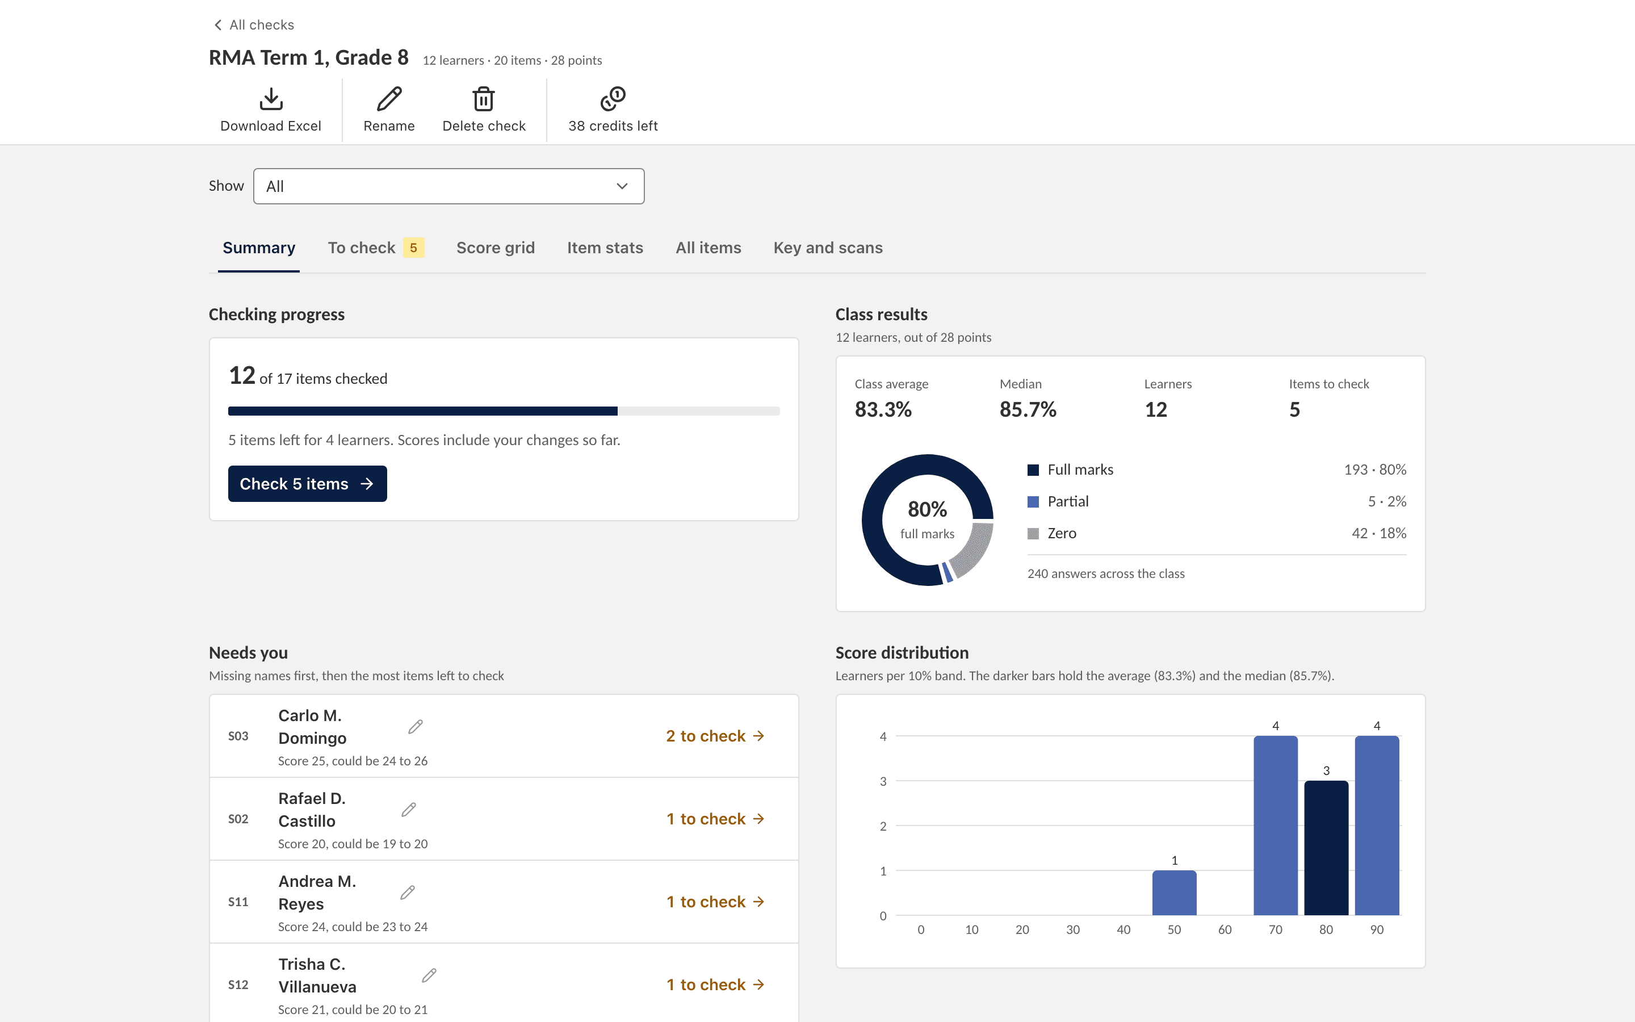Edit Rafael D. Castillo's name with pencil icon
The width and height of the screenshot is (1635, 1022).
point(409,810)
